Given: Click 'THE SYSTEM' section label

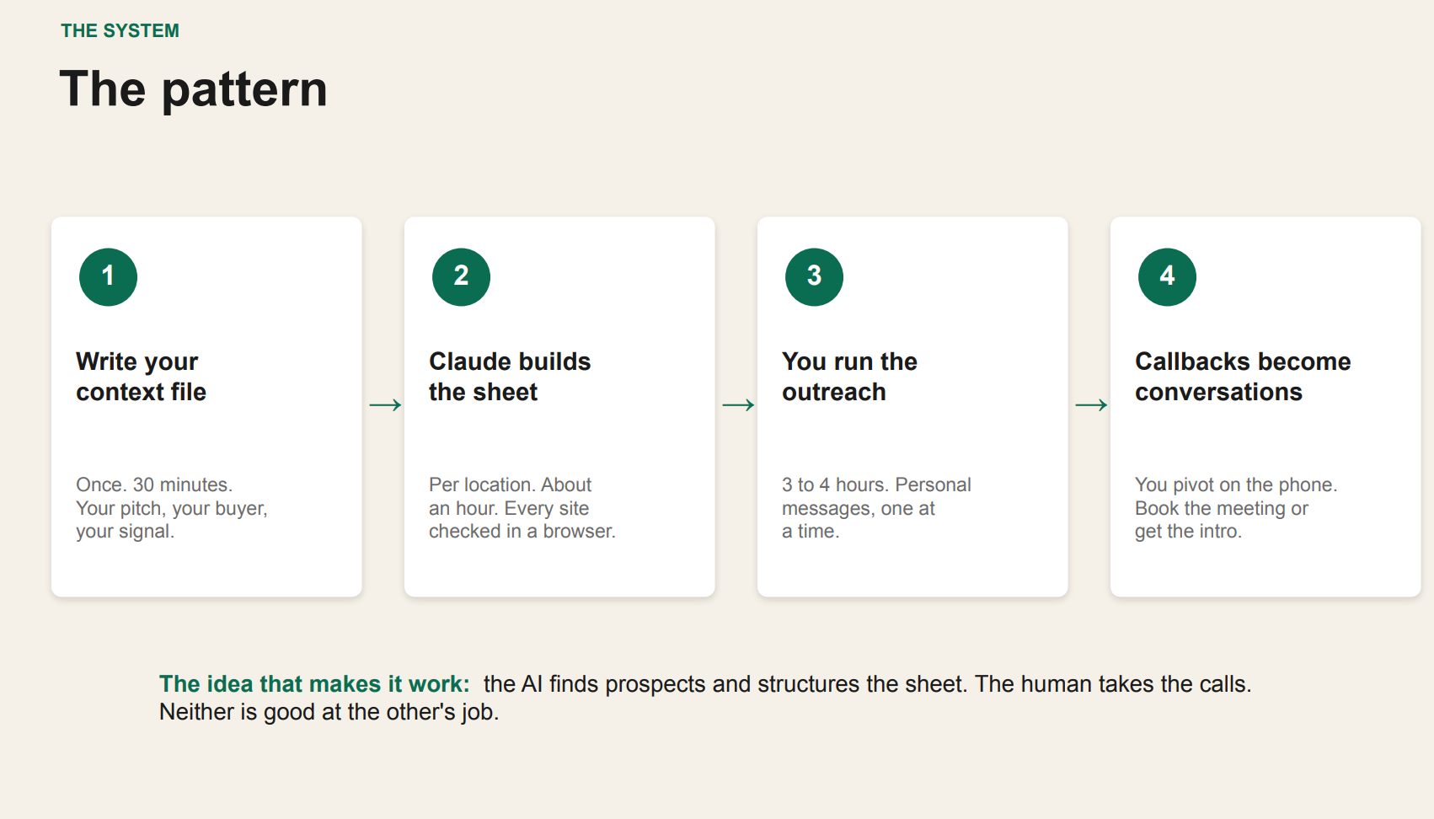Looking at the screenshot, I should coord(120,31).
